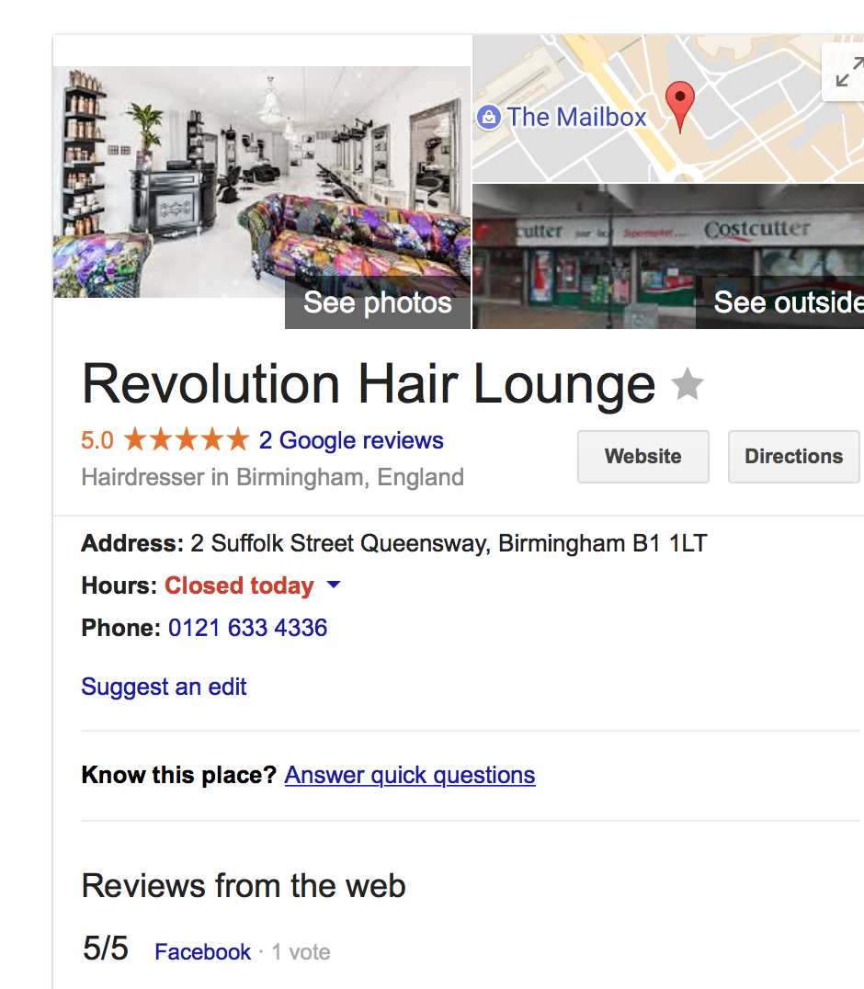
Task: Expand the map using the arrows icon
Action: [x=848, y=72]
